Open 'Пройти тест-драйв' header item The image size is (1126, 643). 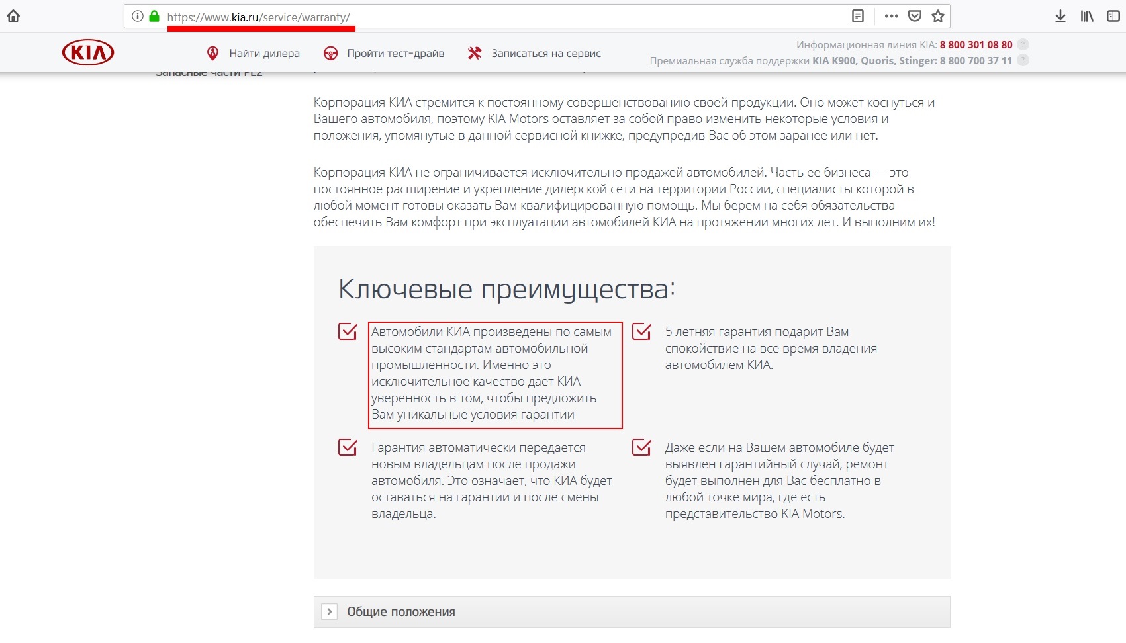[395, 54]
